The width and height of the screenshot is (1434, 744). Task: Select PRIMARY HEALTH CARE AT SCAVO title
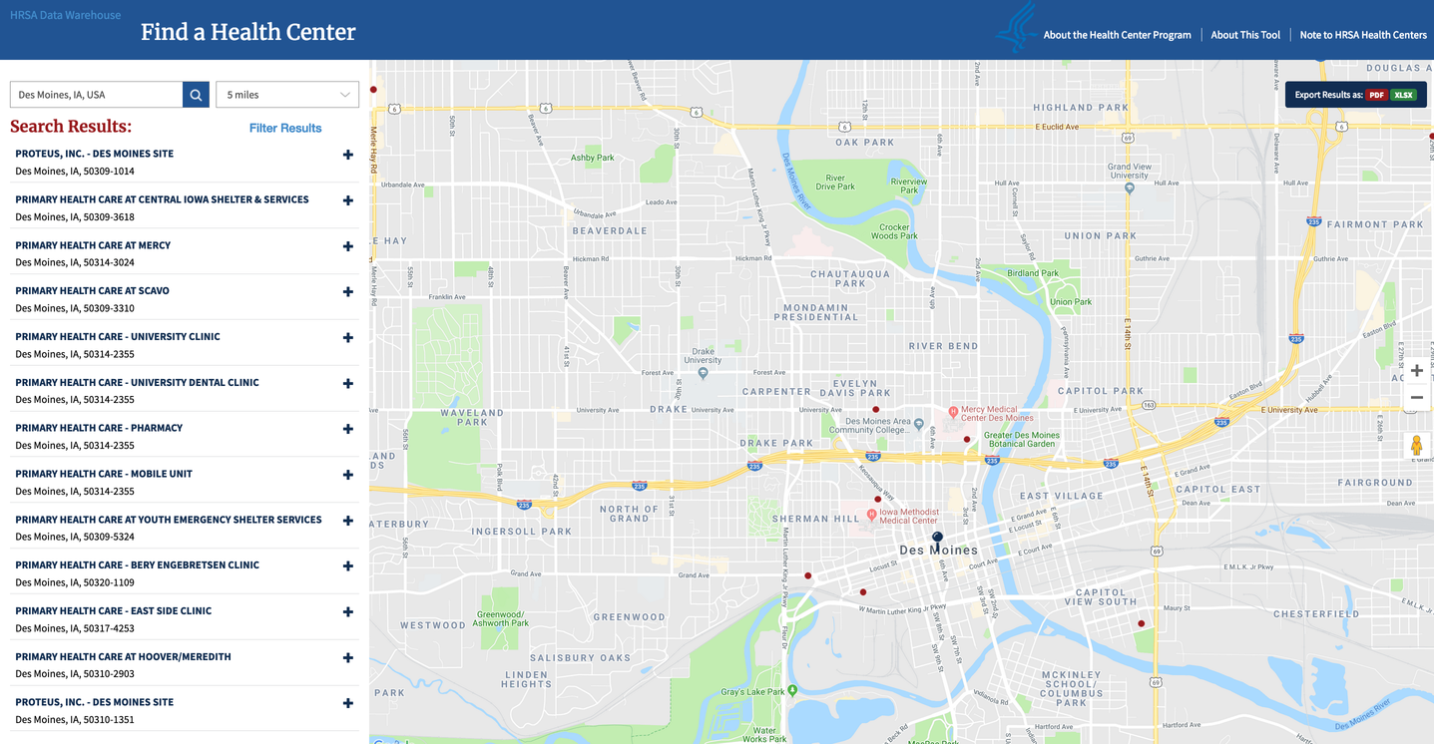[x=92, y=291]
